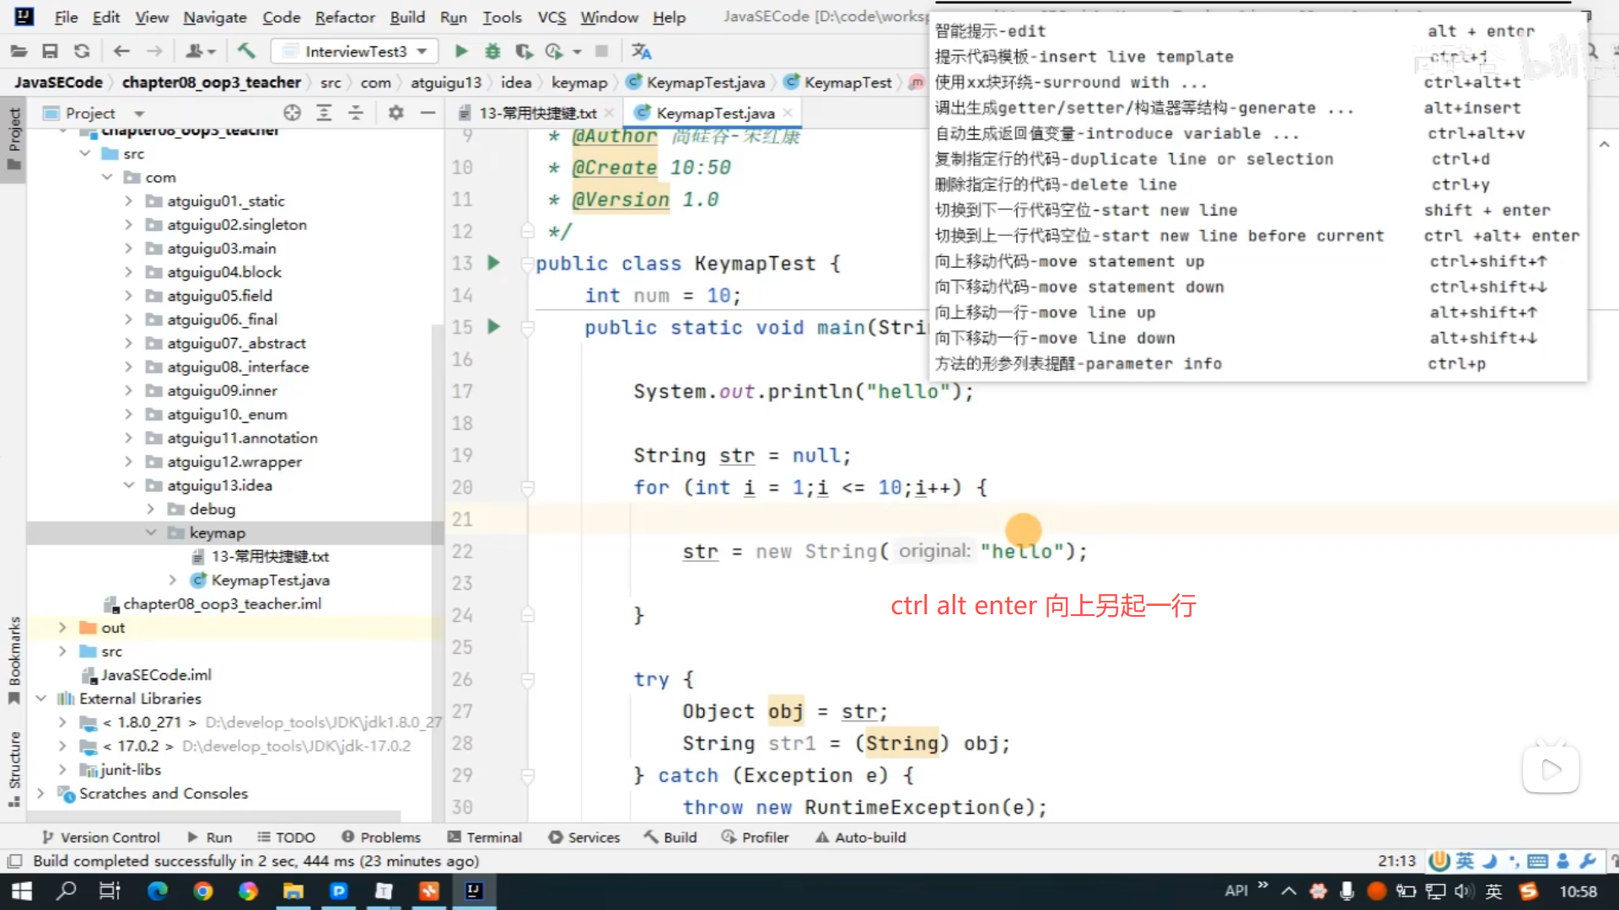
Task: Click the Save All toolbar icon
Action: coord(50,51)
